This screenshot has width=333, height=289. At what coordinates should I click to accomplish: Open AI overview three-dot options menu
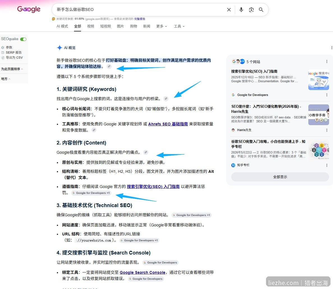331,48
